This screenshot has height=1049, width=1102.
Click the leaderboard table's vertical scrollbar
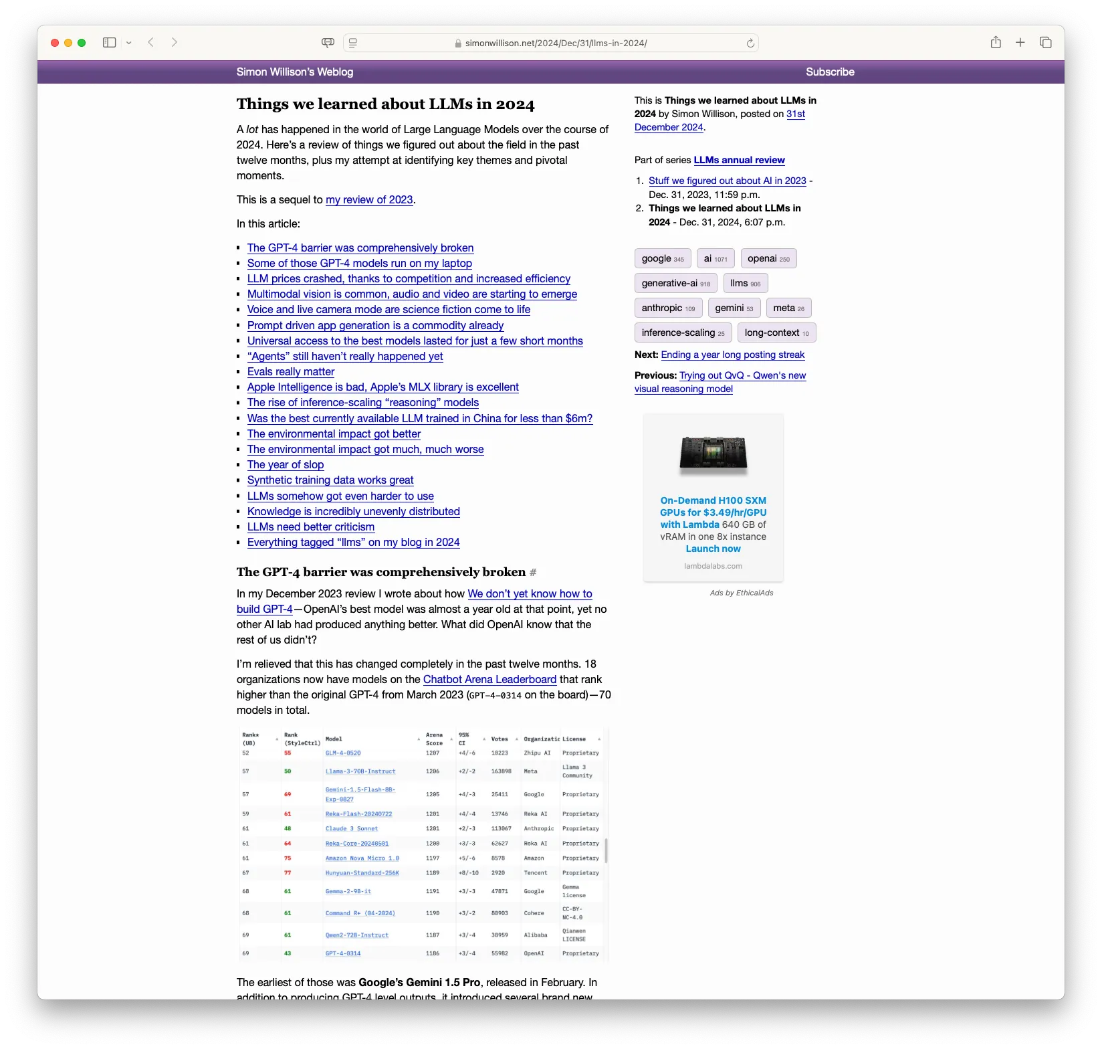607,850
